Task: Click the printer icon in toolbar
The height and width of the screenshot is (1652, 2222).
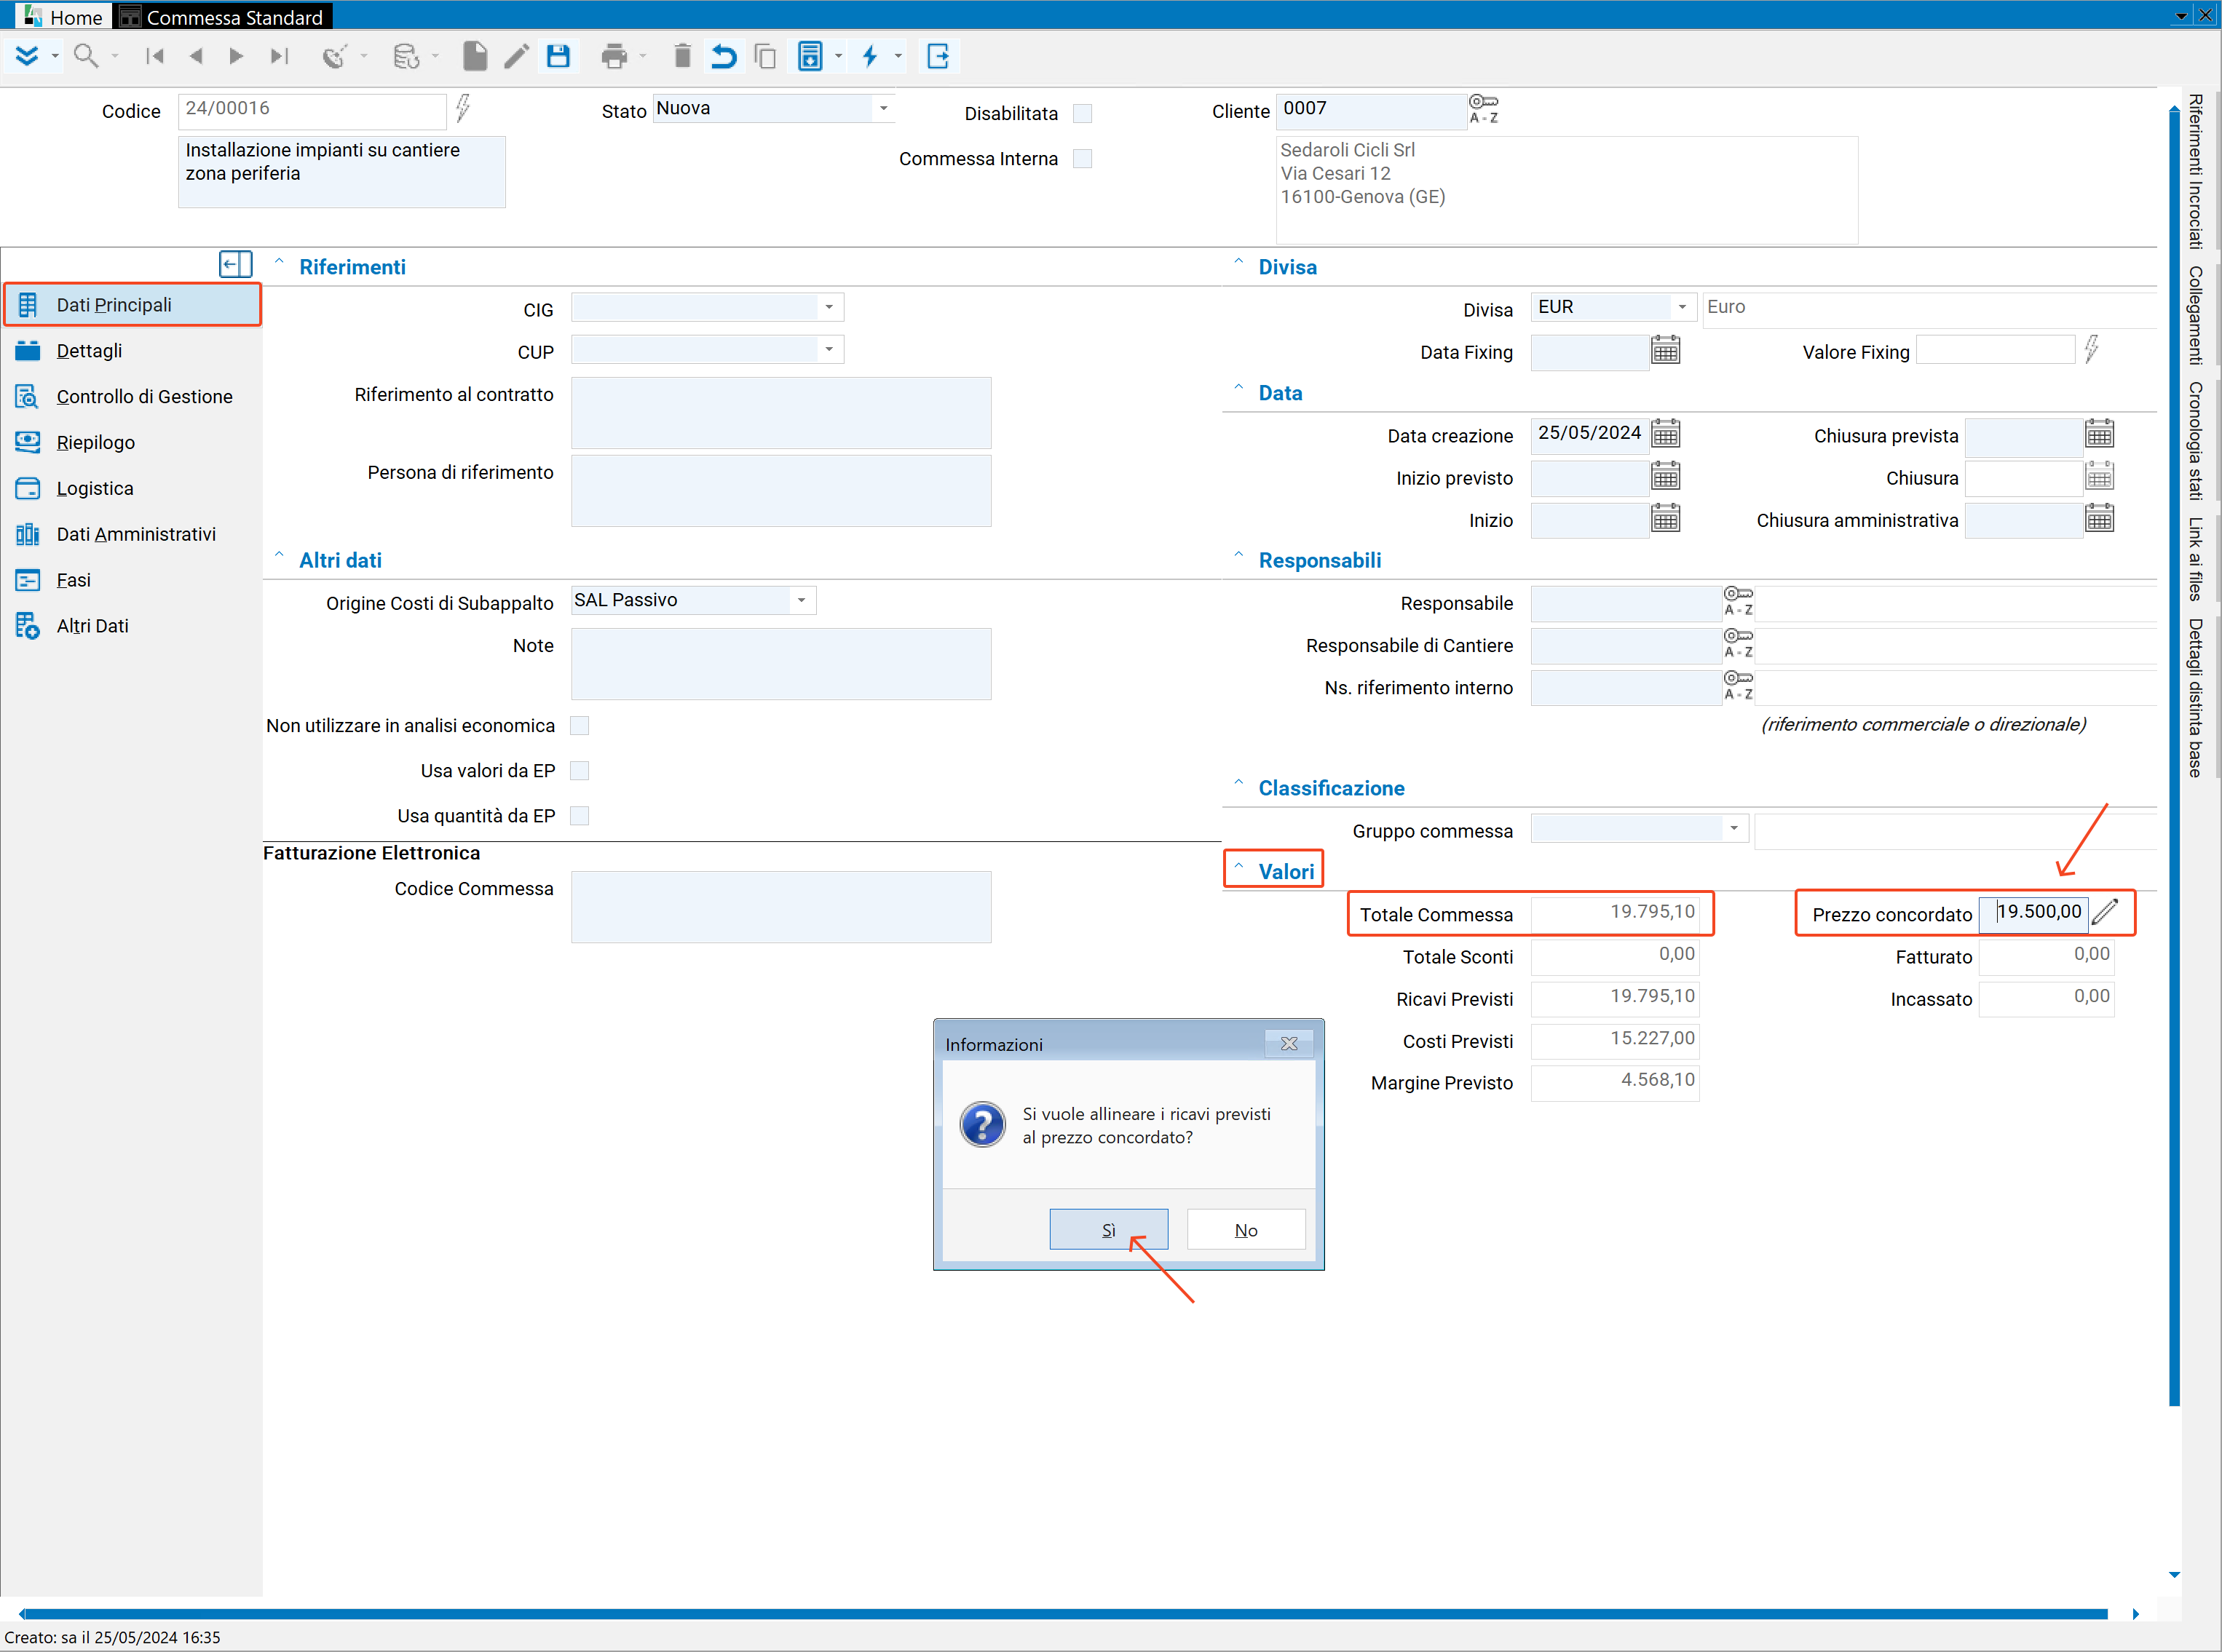Action: pos(614,56)
